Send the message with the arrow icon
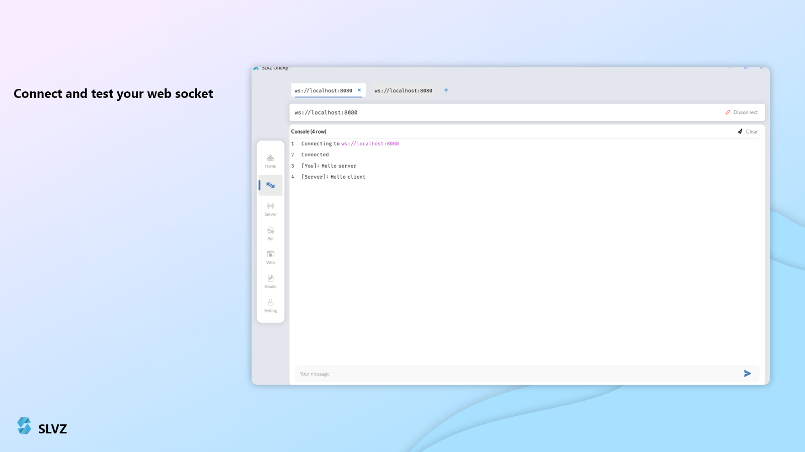Viewport: 805px width, 452px height. click(x=747, y=374)
